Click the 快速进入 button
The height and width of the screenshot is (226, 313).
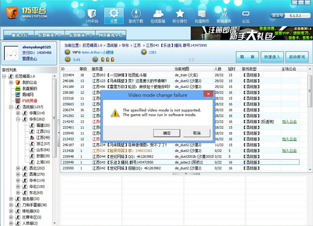[x=272, y=57]
